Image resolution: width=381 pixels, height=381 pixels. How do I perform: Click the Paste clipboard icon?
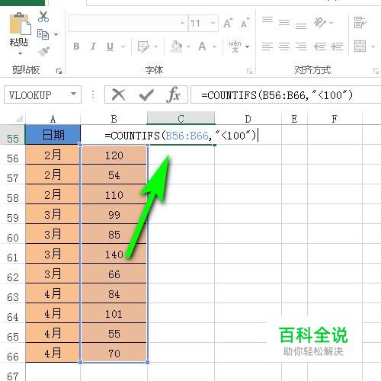tap(20, 24)
